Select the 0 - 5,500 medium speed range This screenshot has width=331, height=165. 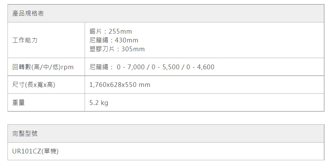166,67
